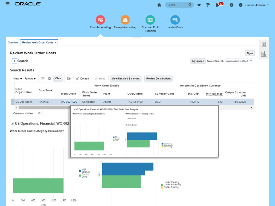Click the Cost Organization column header
275x206 pixels.
pyautogui.click(x=24, y=91)
